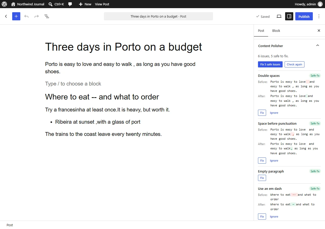Open View Post in admin bar
Screen dimensions: 325x229
tap(102, 4)
